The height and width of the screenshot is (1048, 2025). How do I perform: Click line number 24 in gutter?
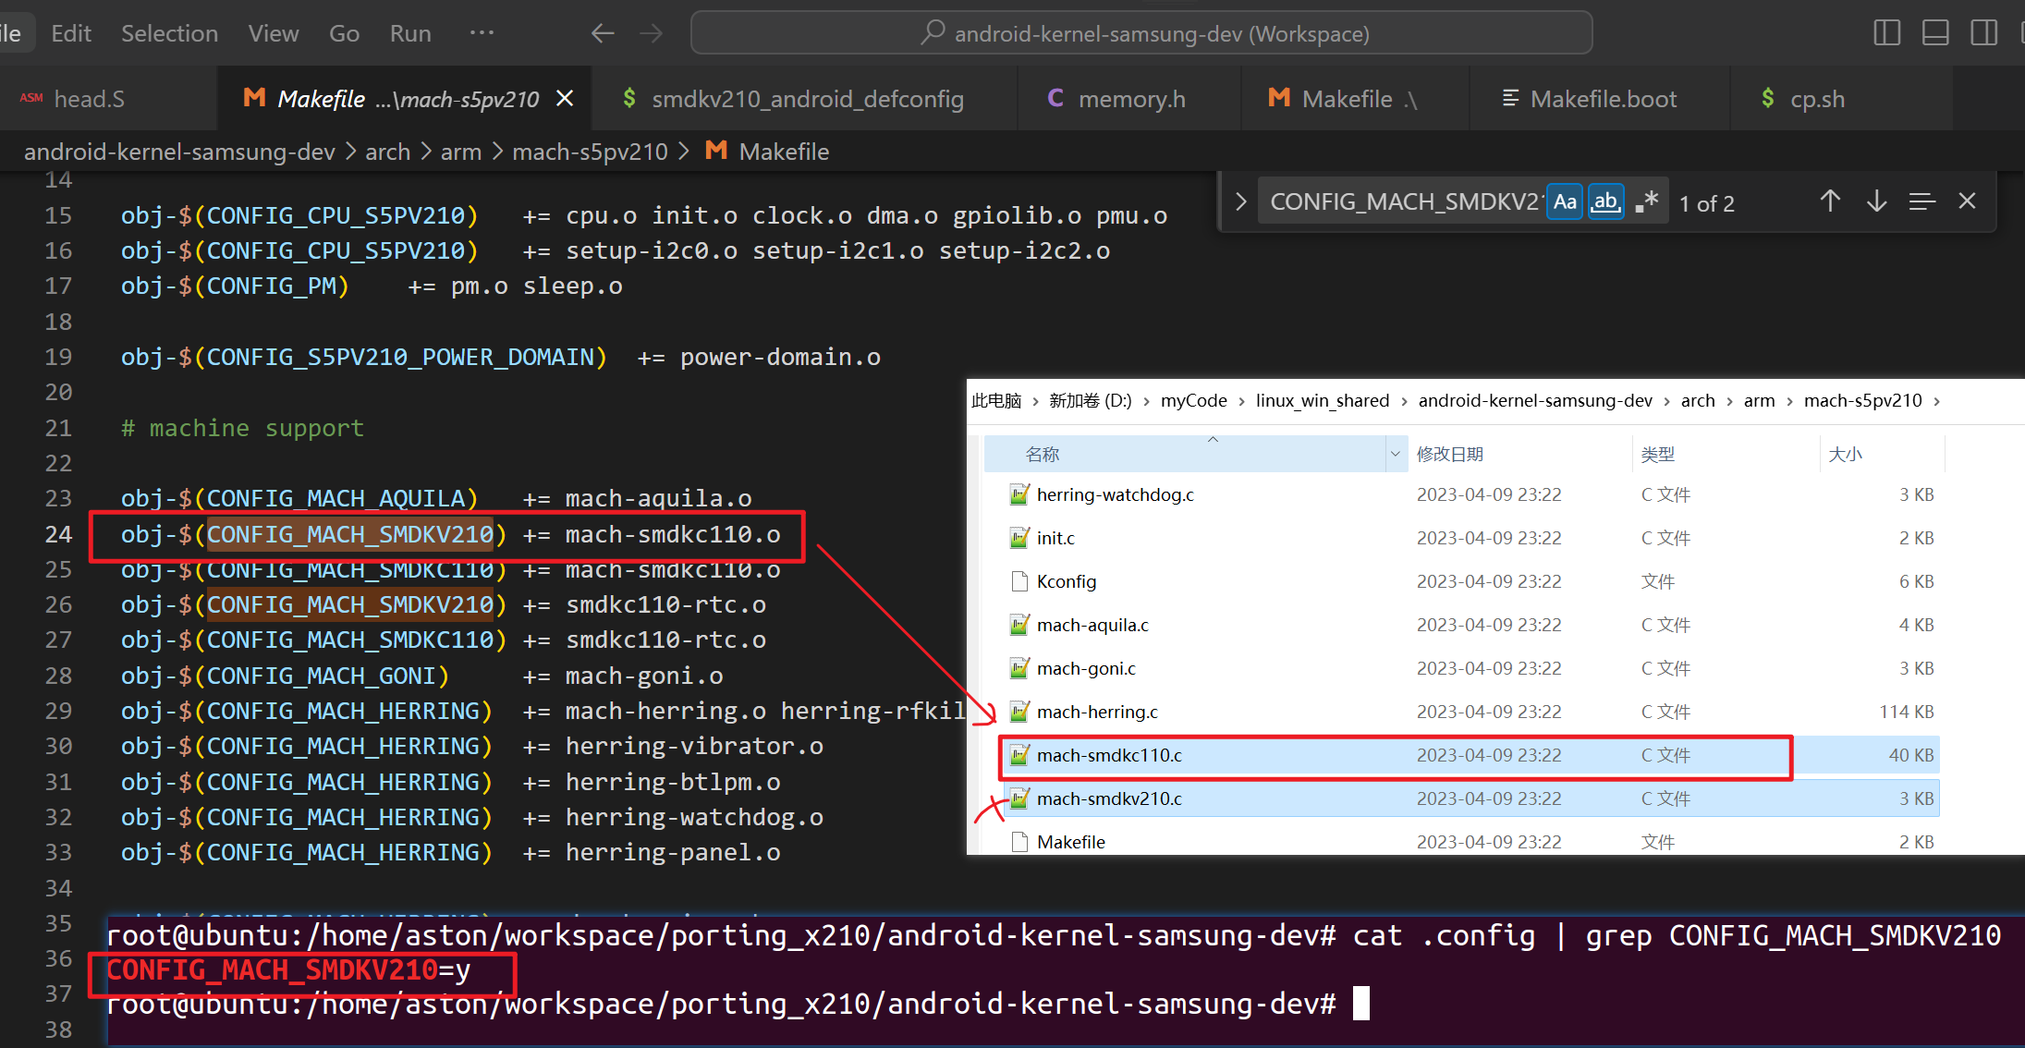coord(58,534)
